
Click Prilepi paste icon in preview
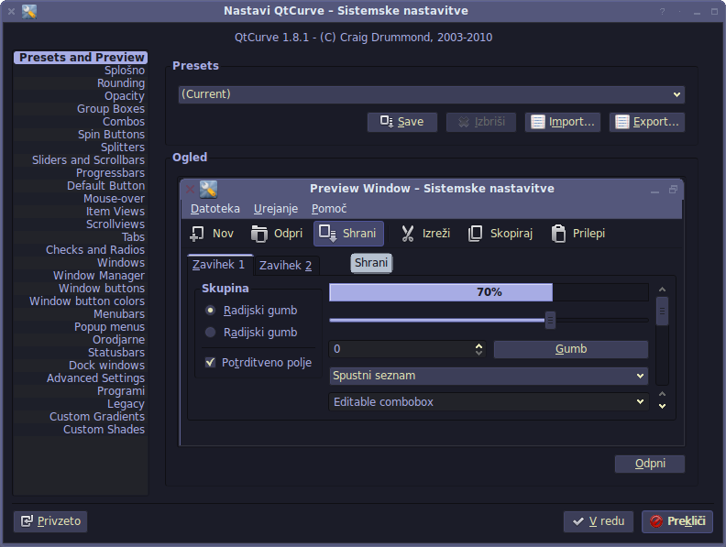tap(558, 234)
